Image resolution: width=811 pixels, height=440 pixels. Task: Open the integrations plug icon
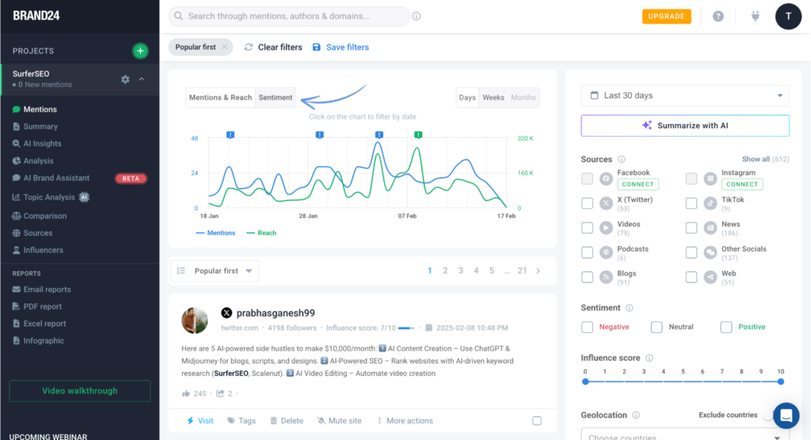pyautogui.click(x=755, y=16)
